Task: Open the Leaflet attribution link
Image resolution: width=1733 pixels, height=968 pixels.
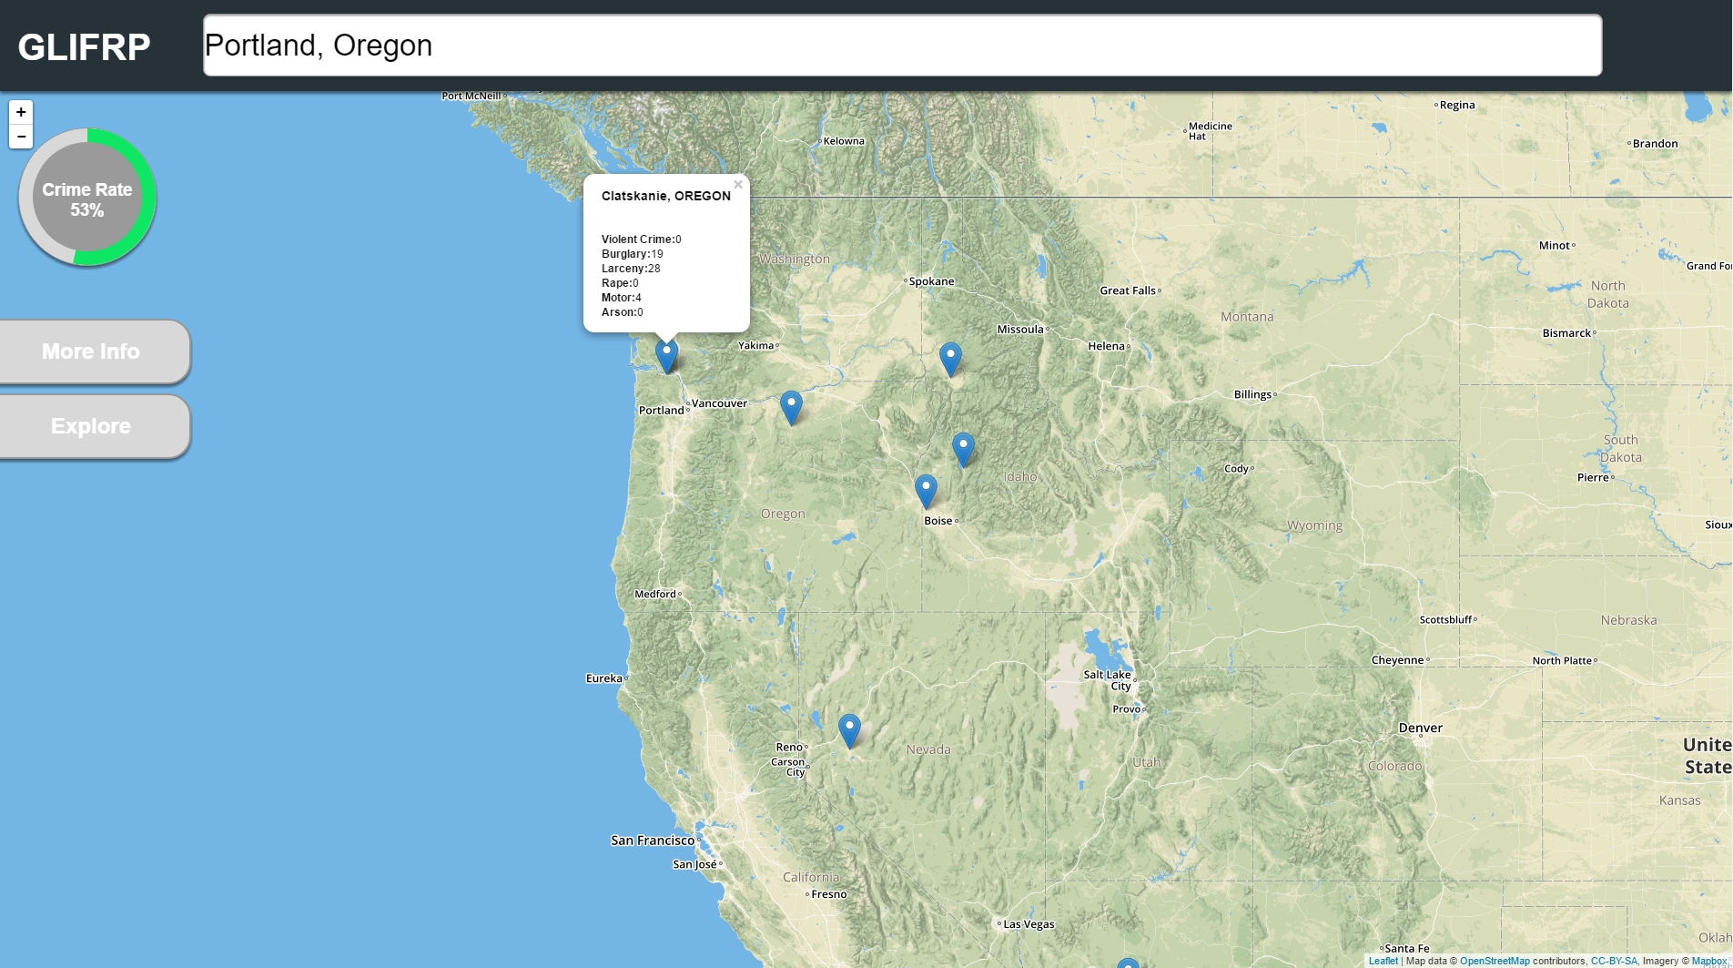Action: point(1383,961)
